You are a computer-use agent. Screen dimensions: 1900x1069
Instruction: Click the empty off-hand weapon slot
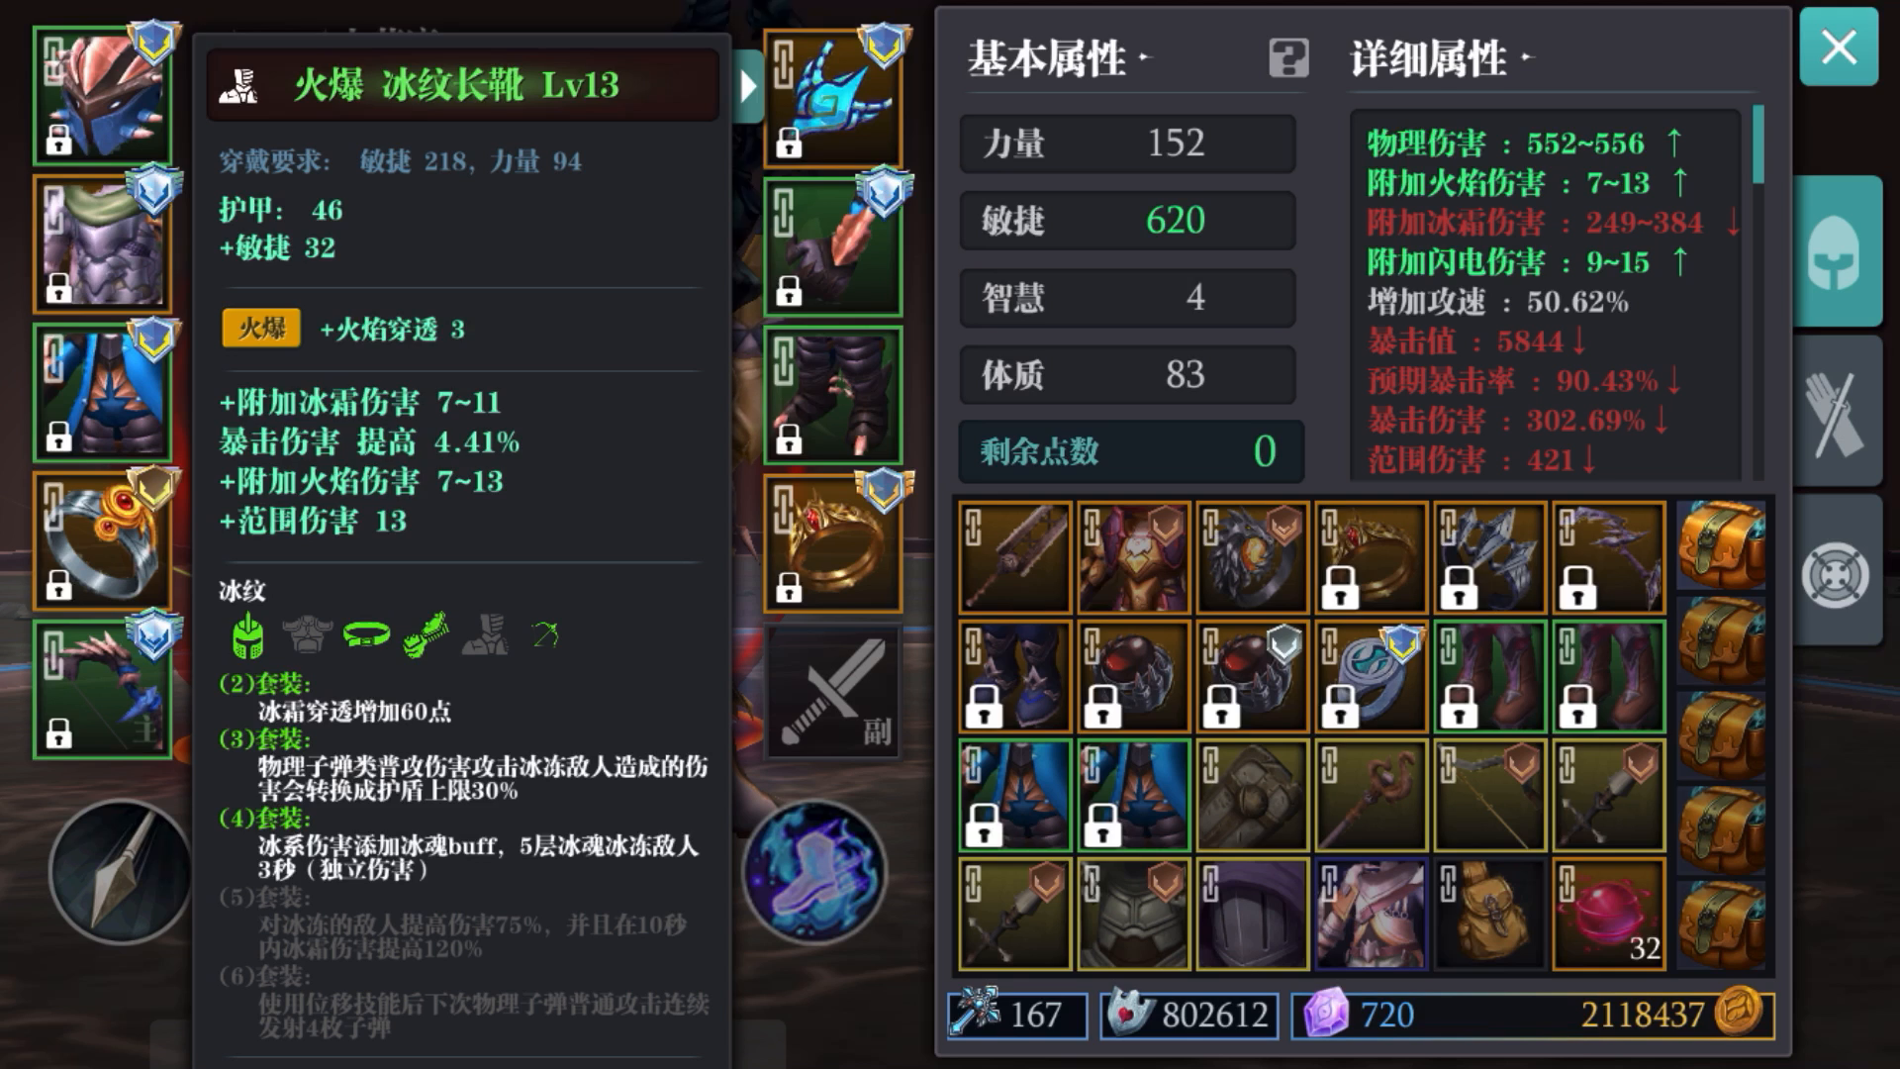[833, 692]
